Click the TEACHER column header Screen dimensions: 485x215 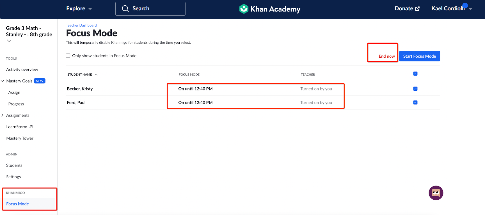(x=308, y=74)
